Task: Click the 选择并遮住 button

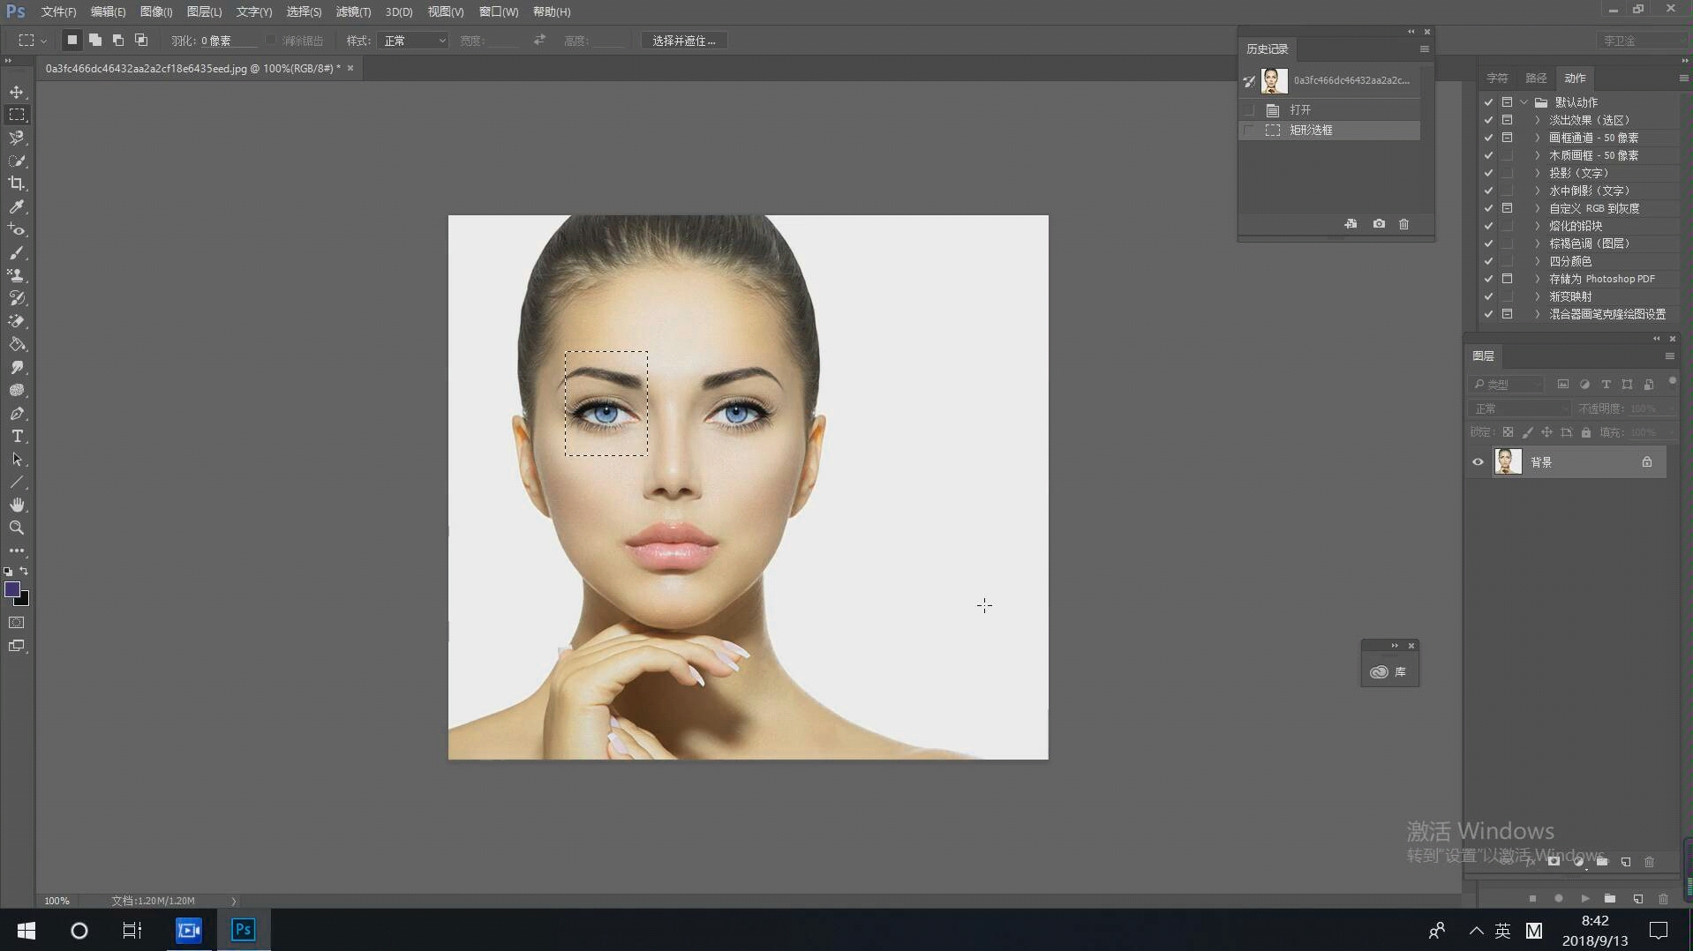Action: (683, 41)
